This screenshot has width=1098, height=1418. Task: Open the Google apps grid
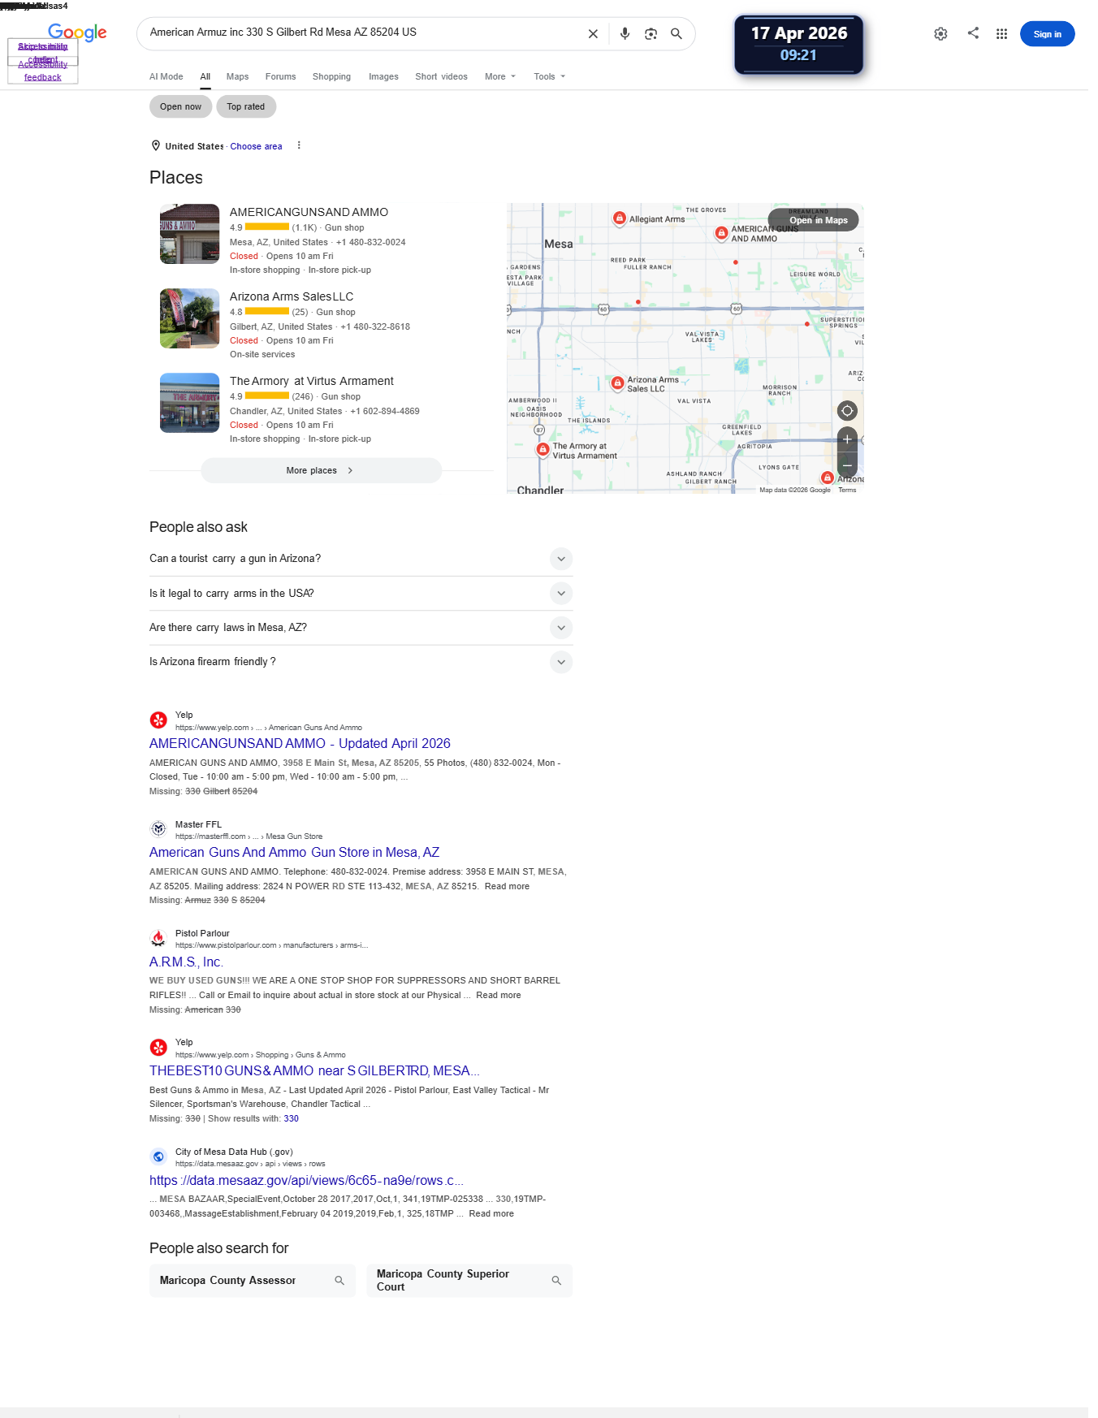pyautogui.click(x=1002, y=34)
